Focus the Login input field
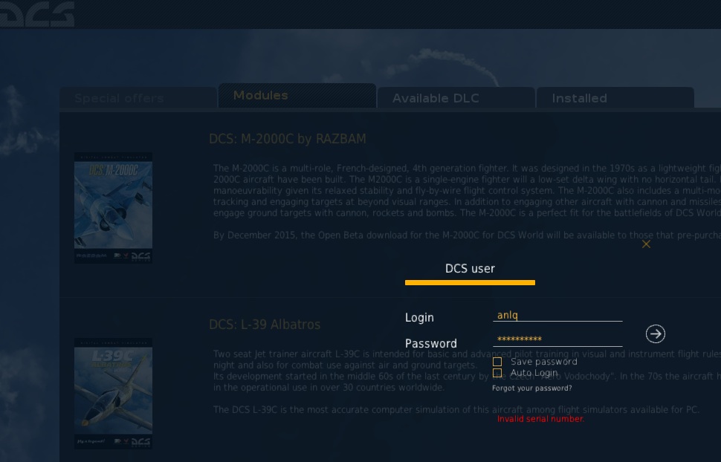721x462 pixels. click(x=557, y=316)
